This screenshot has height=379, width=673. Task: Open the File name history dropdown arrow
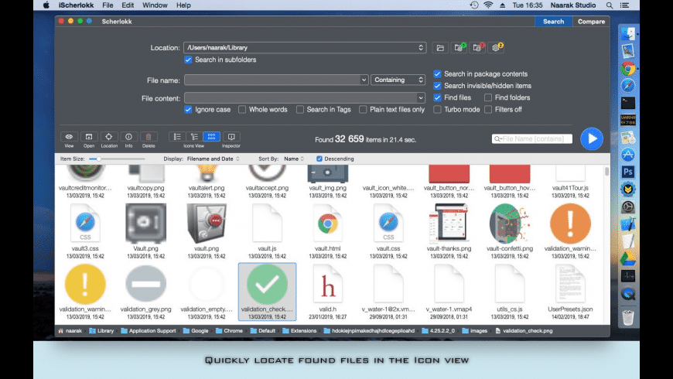tap(364, 80)
